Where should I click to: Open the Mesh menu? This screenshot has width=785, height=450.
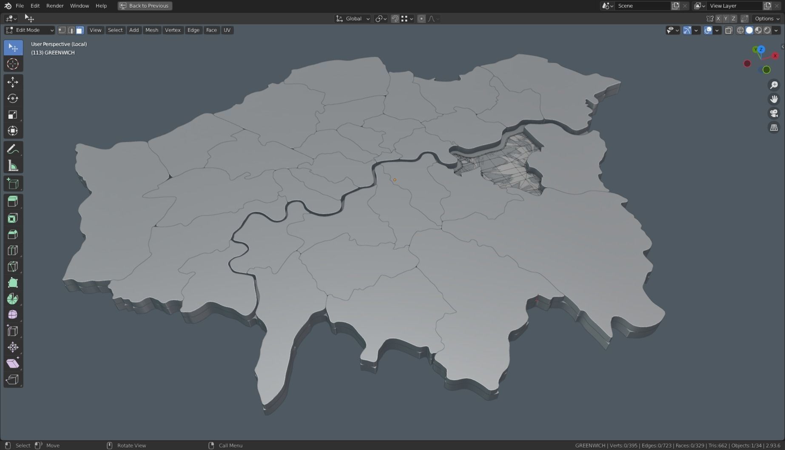pyautogui.click(x=152, y=30)
